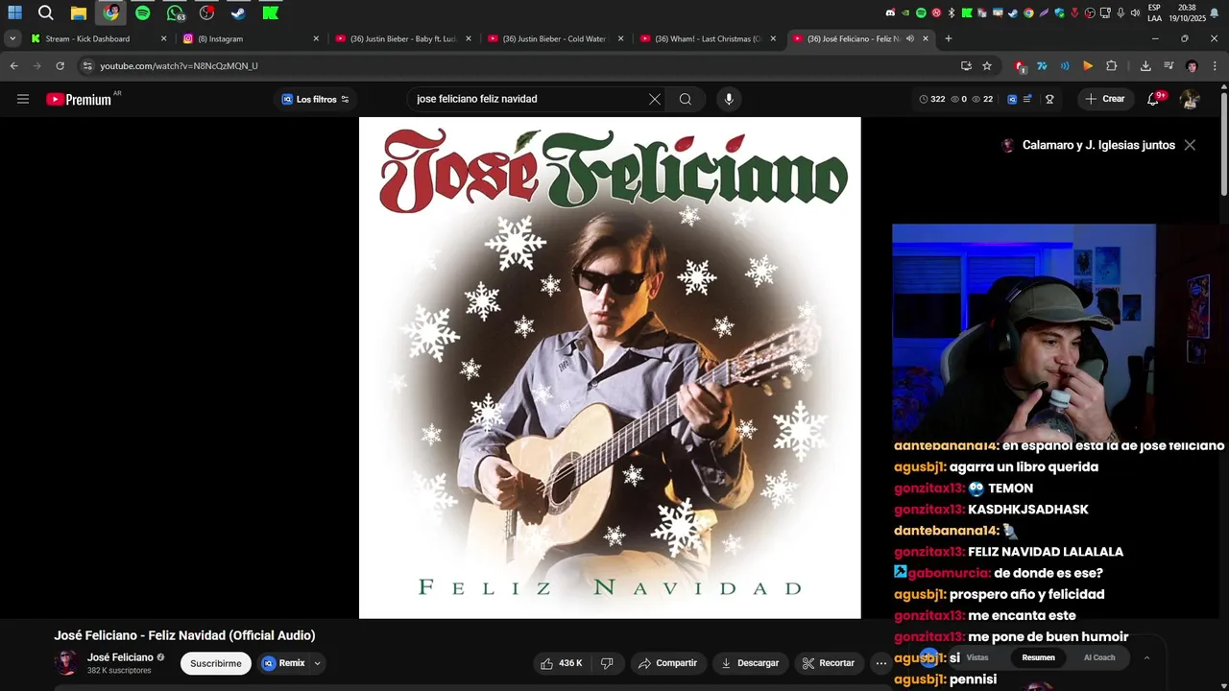Open more actions three-dot menu
Image resolution: width=1229 pixels, height=691 pixels.
coord(880,663)
